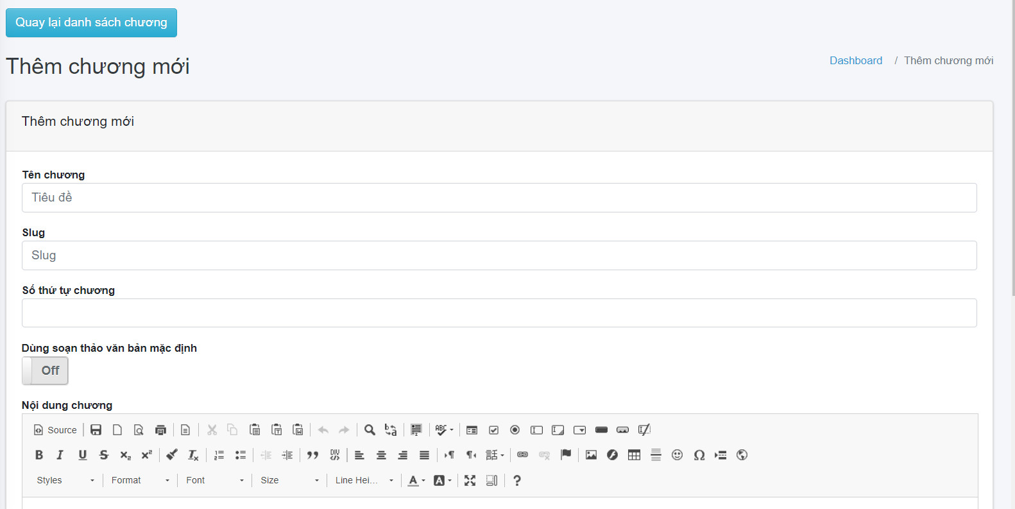
Task: Insert a Textarea form element
Action: 558,430
